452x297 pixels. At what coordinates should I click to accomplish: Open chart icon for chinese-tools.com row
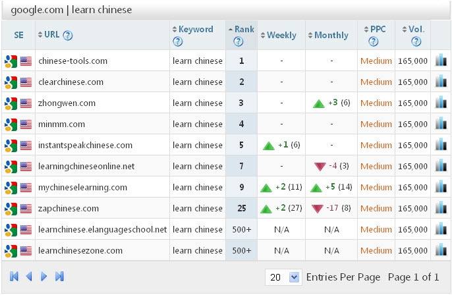click(x=441, y=61)
